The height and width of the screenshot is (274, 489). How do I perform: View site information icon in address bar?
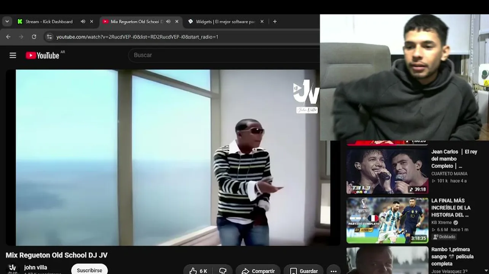click(x=48, y=37)
